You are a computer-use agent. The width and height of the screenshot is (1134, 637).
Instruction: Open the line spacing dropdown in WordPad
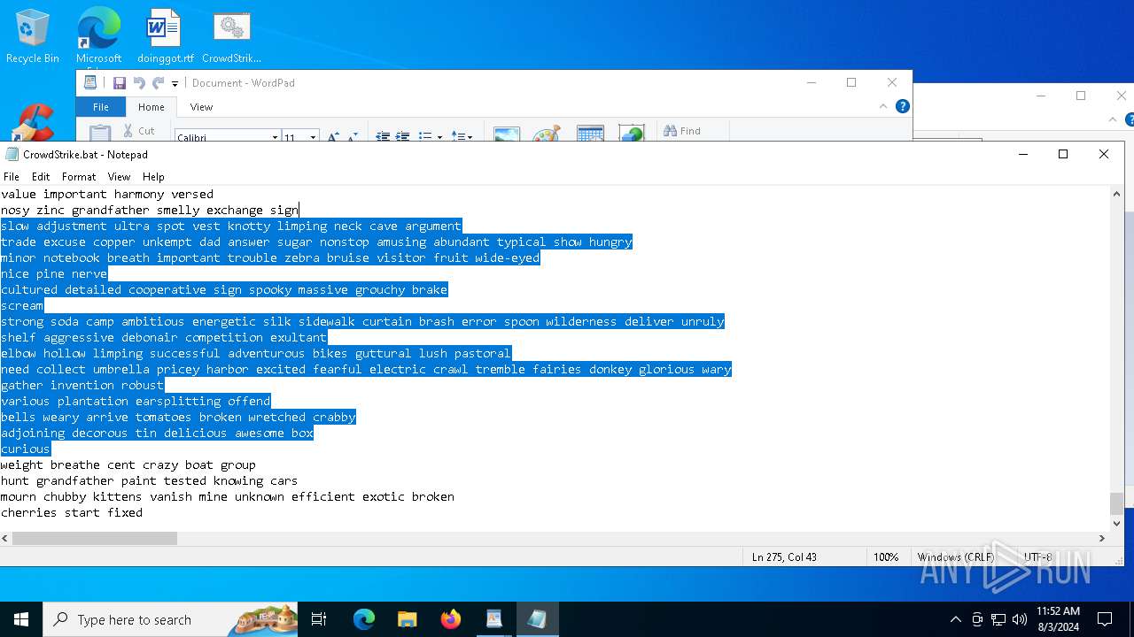tap(462, 136)
